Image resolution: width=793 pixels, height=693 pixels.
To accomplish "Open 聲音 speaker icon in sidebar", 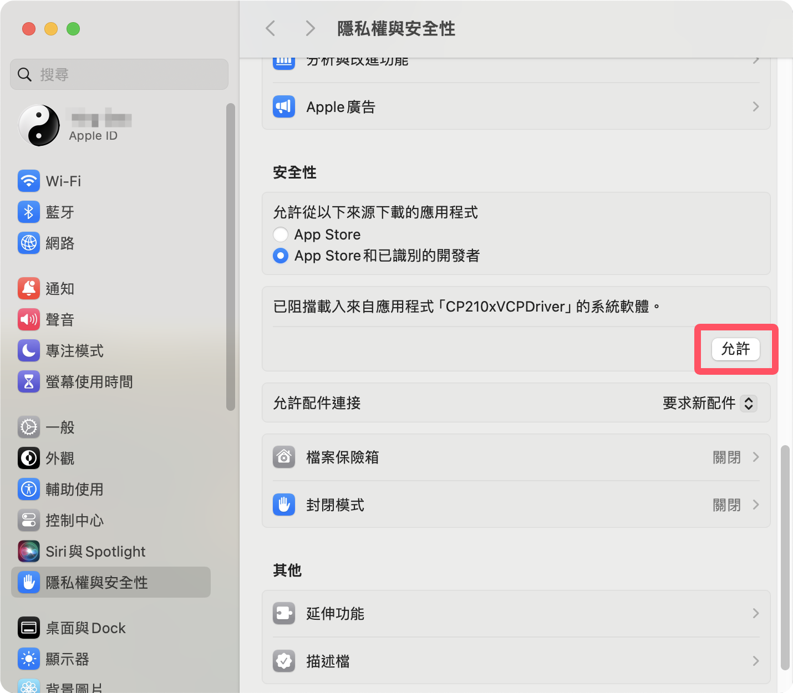I will click(x=29, y=319).
